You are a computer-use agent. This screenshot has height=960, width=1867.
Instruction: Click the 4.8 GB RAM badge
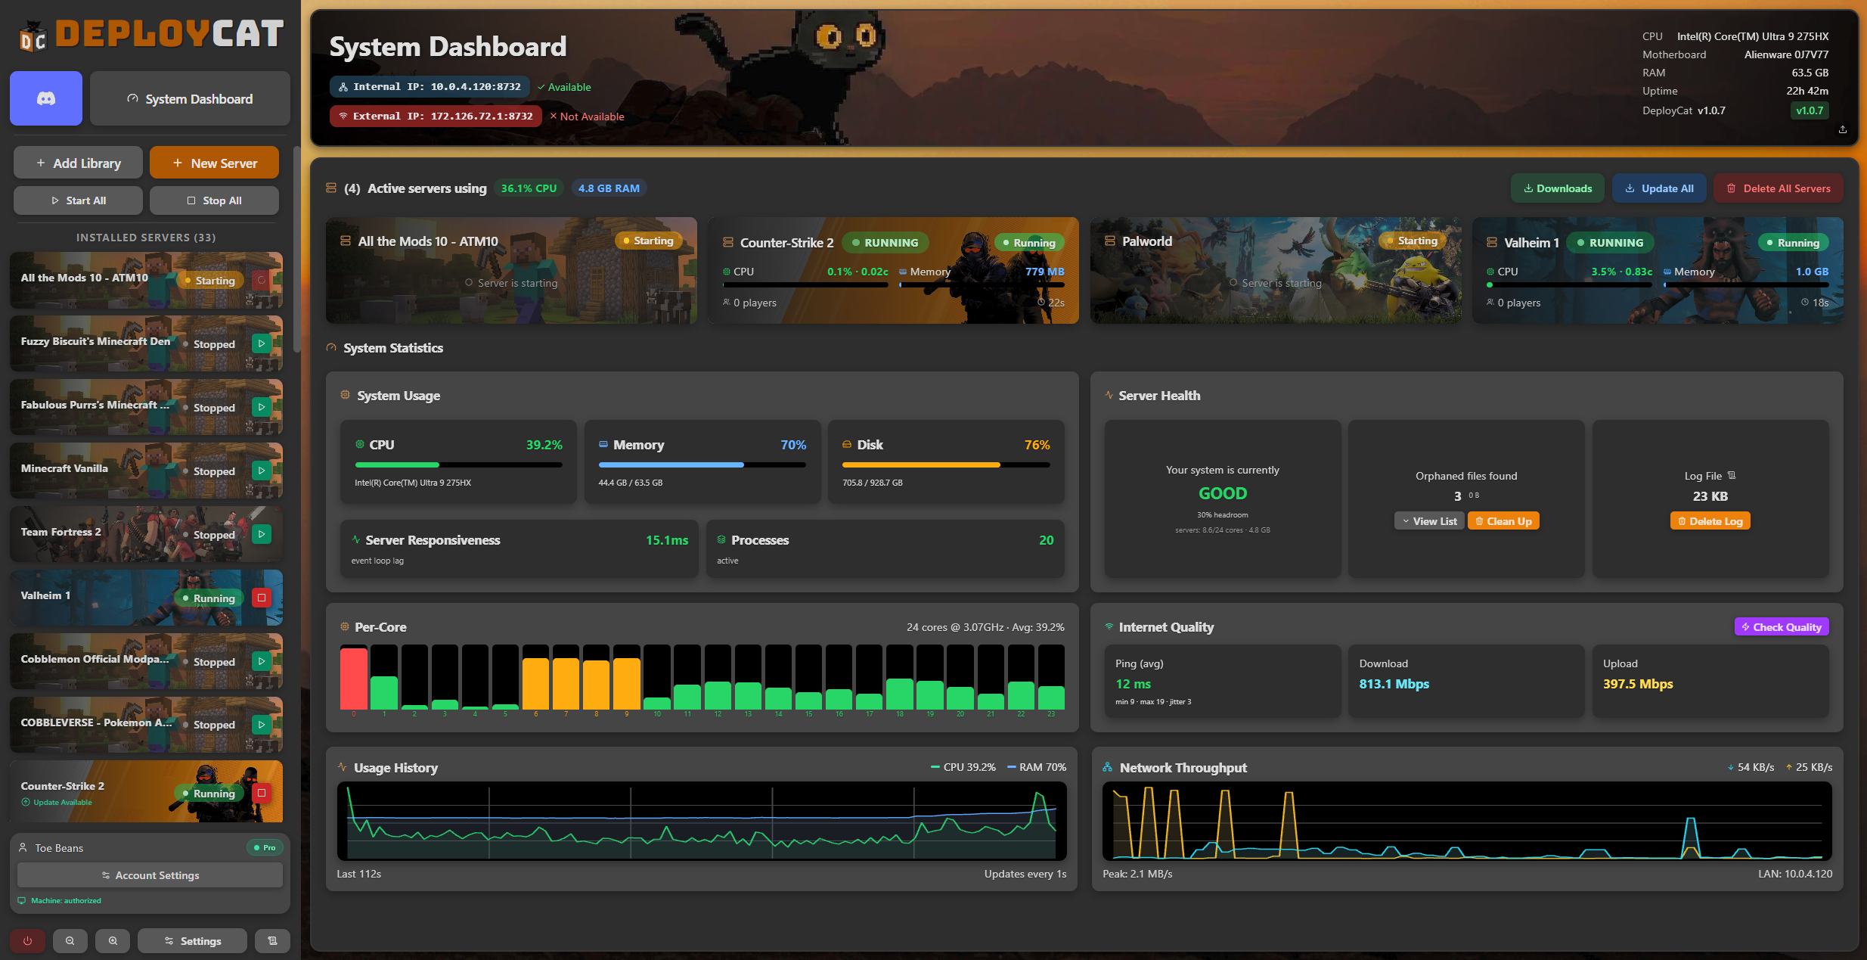609,188
